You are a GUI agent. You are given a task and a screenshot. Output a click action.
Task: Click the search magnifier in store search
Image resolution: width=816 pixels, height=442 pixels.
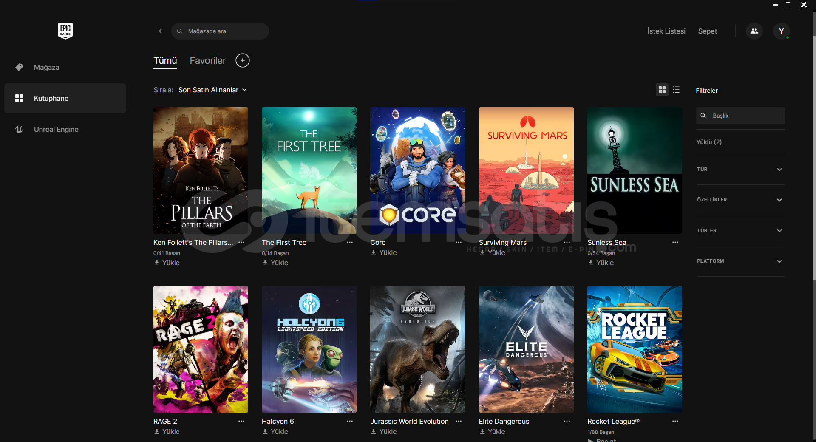tap(180, 31)
